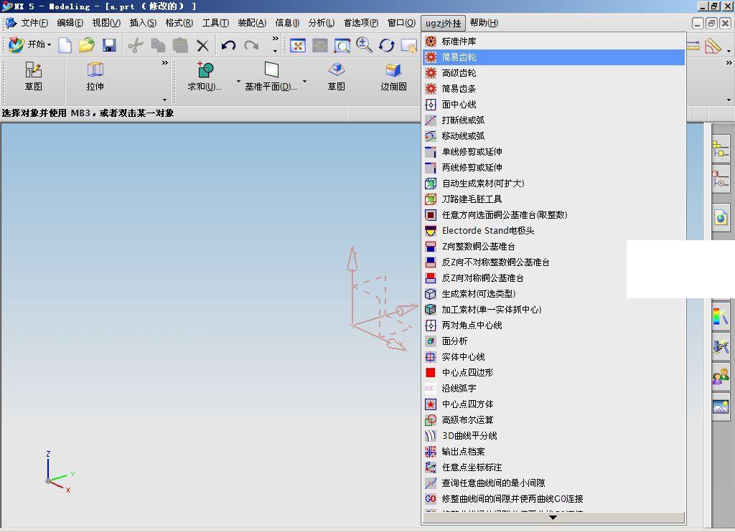735x532 pixels.
Task: Open the 分析(L) menu
Action: (321, 23)
